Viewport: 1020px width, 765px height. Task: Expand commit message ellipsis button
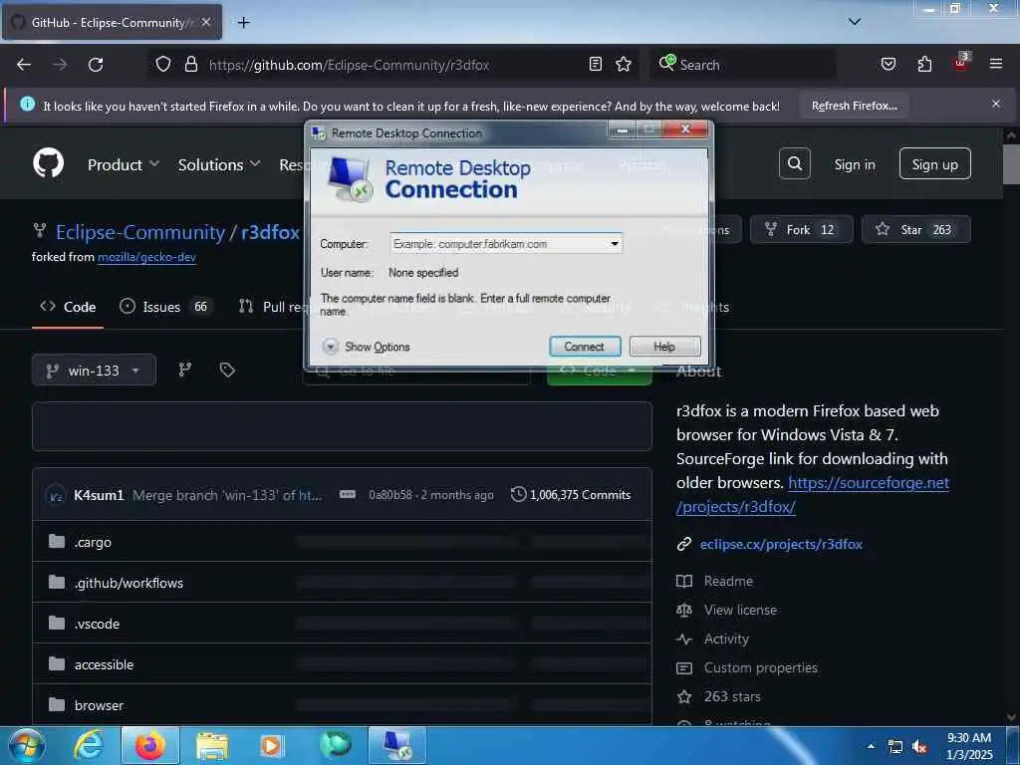(x=348, y=494)
